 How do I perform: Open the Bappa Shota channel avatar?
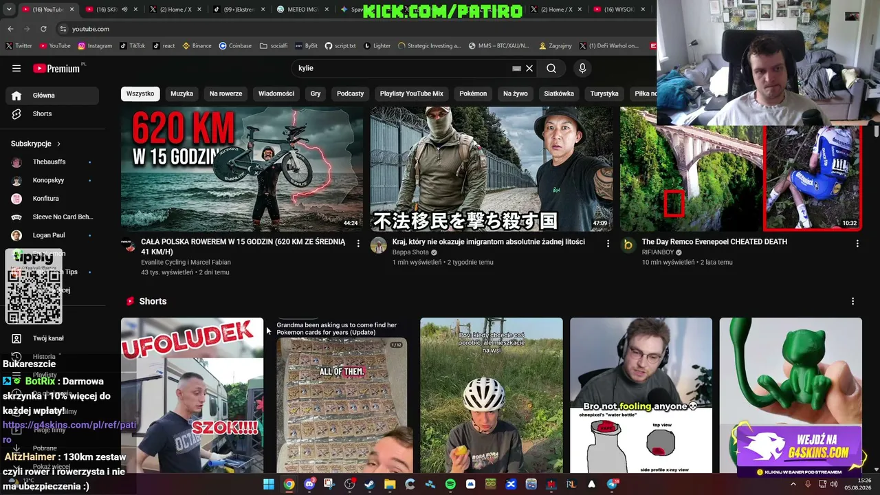379,245
